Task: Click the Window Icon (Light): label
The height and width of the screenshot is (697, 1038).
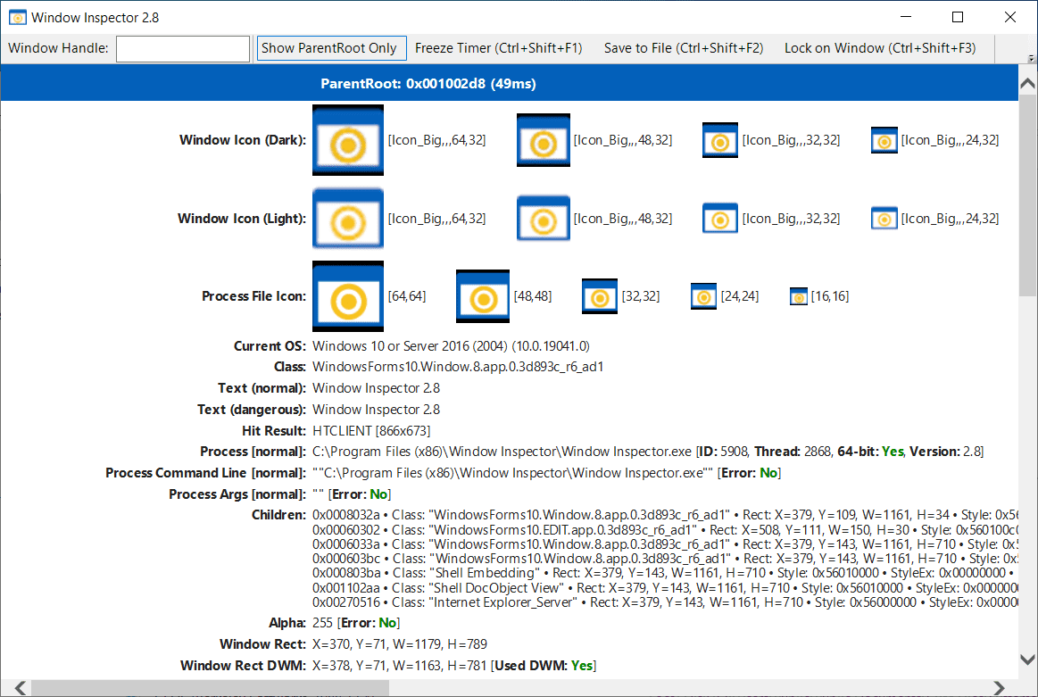Action: (242, 219)
